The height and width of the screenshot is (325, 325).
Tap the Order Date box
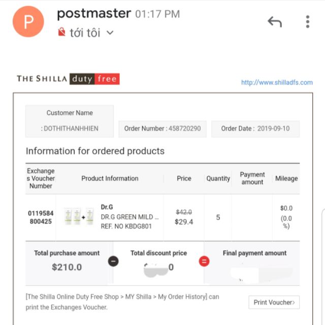tap(255, 128)
